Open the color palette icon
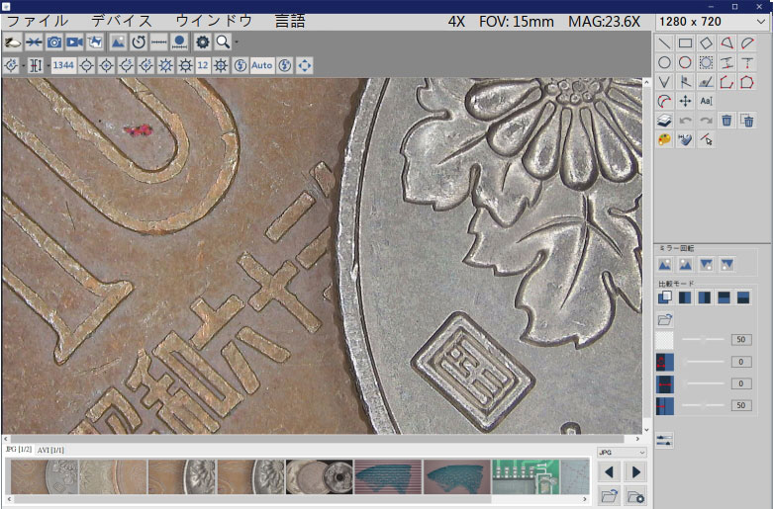 pyautogui.click(x=664, y=140)
